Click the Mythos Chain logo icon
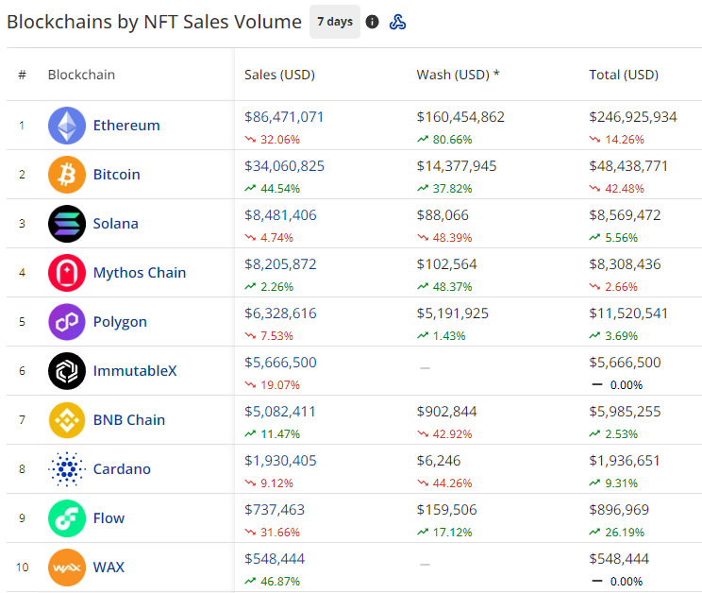 click(x=67, y=273)
